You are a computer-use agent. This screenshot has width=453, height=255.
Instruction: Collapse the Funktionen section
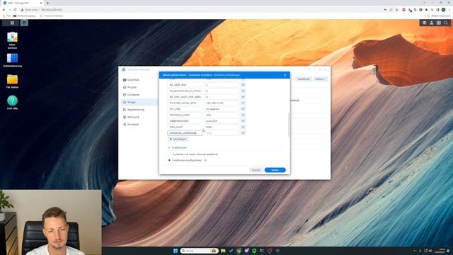pos(169,147)
